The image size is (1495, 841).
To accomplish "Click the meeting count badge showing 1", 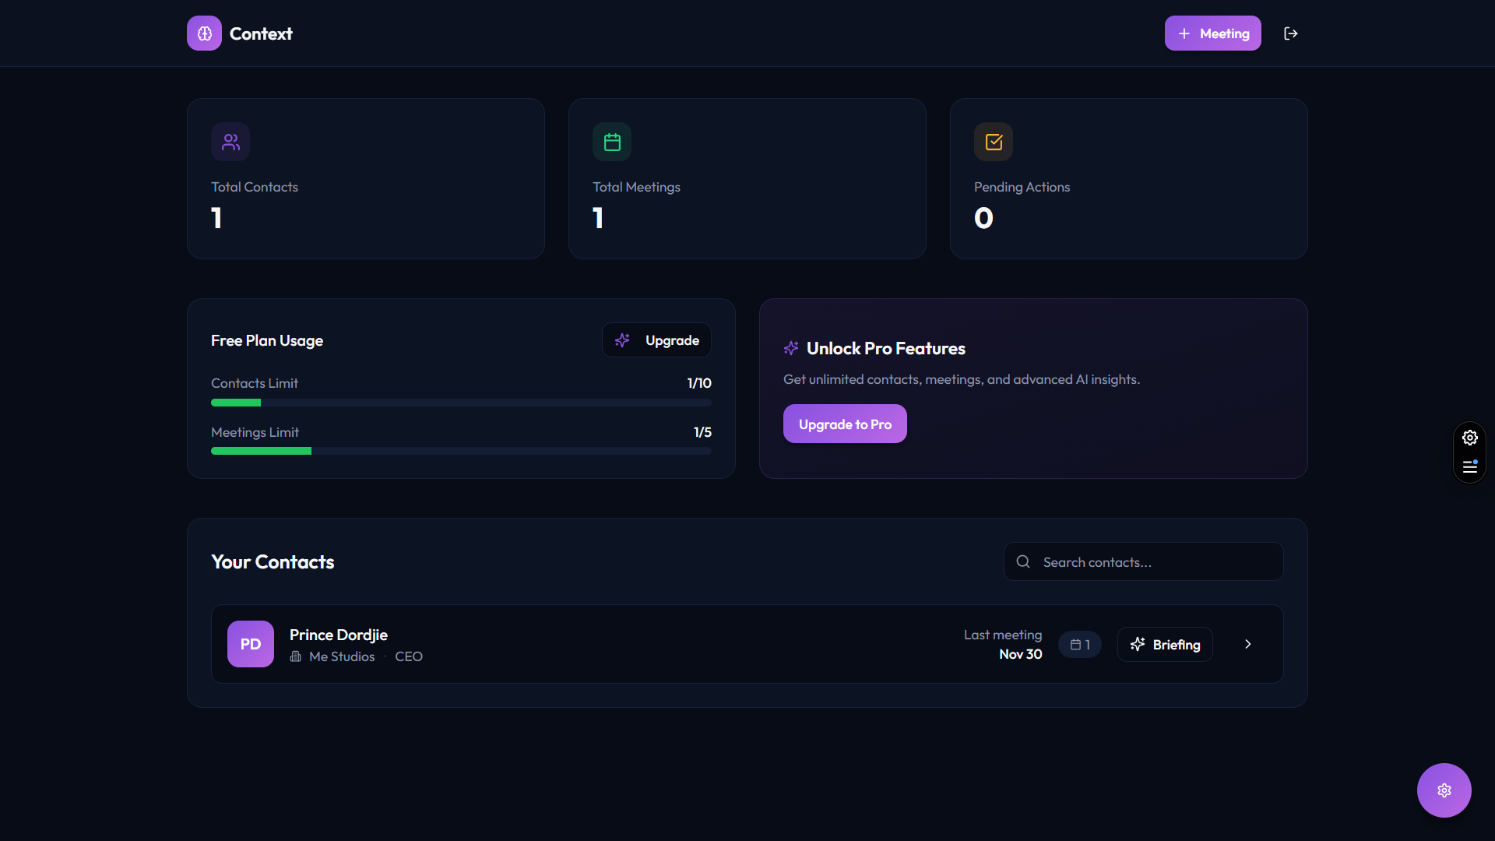I will pyautogui.click(x=1079, y=645).
